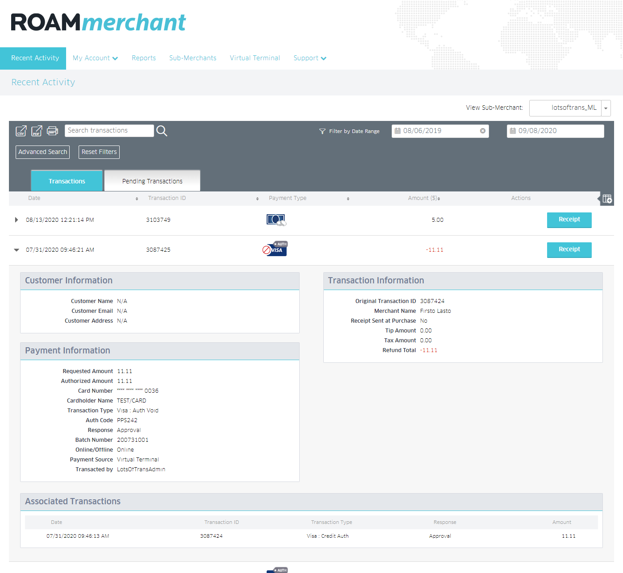The image size is (623, 573).
Task: Click the calendar icon beside 09/08/2020
Action: 513,131
